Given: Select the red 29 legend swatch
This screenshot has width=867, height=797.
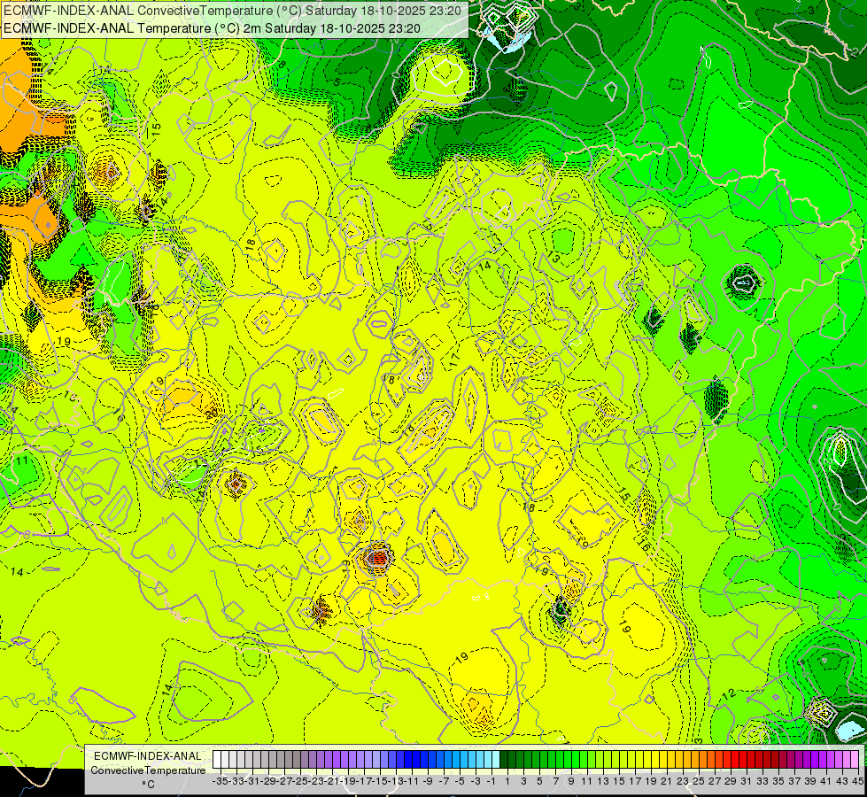Looking at the screenshot, I should click(730, 759).
